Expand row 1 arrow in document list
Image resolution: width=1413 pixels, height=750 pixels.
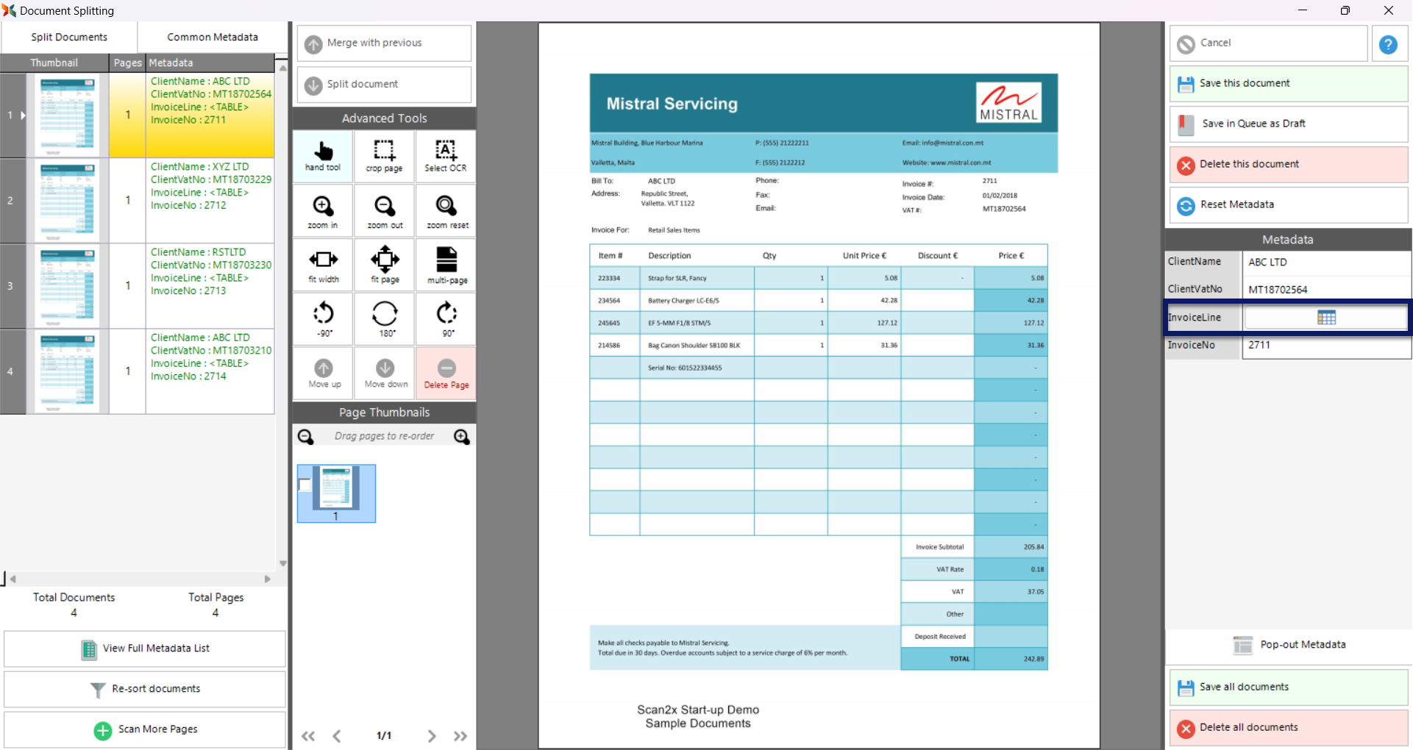coord(23,115)
